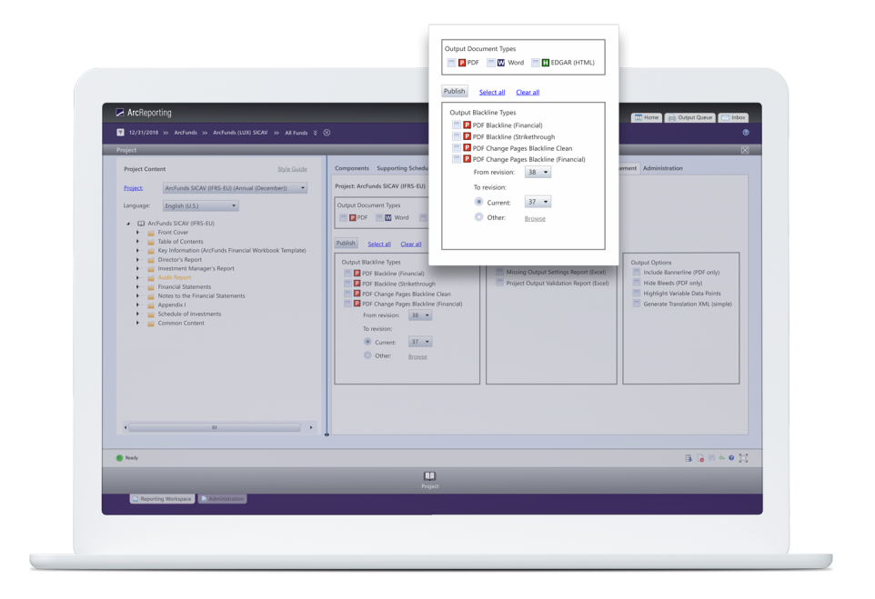Click the Style Guide link

pos(292,169)
